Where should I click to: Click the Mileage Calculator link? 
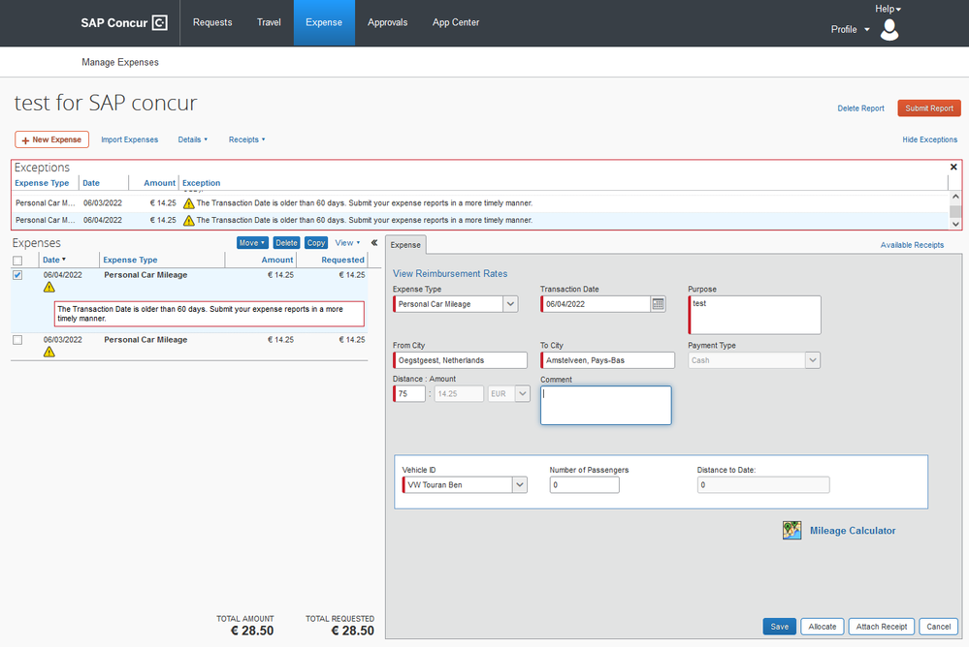[853, 531]
